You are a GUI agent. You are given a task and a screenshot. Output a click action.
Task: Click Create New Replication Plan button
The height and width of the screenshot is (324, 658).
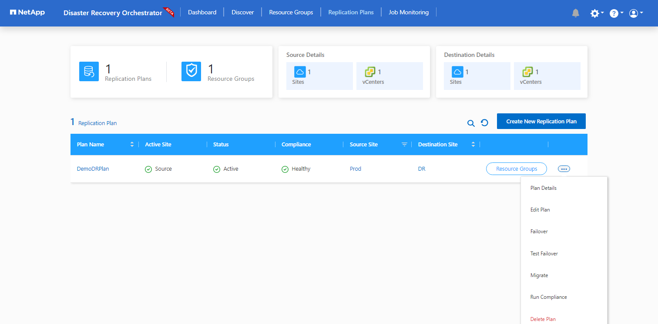[541, 122]
